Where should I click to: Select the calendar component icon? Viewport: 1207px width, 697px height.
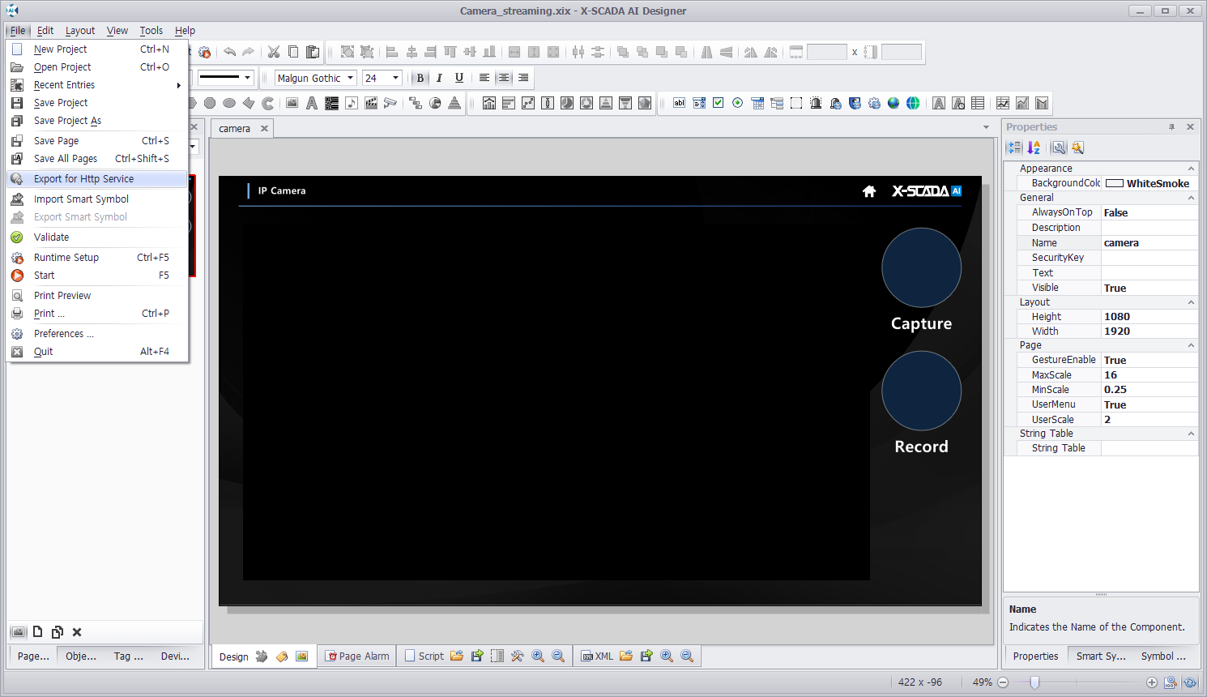coord(757,103)
